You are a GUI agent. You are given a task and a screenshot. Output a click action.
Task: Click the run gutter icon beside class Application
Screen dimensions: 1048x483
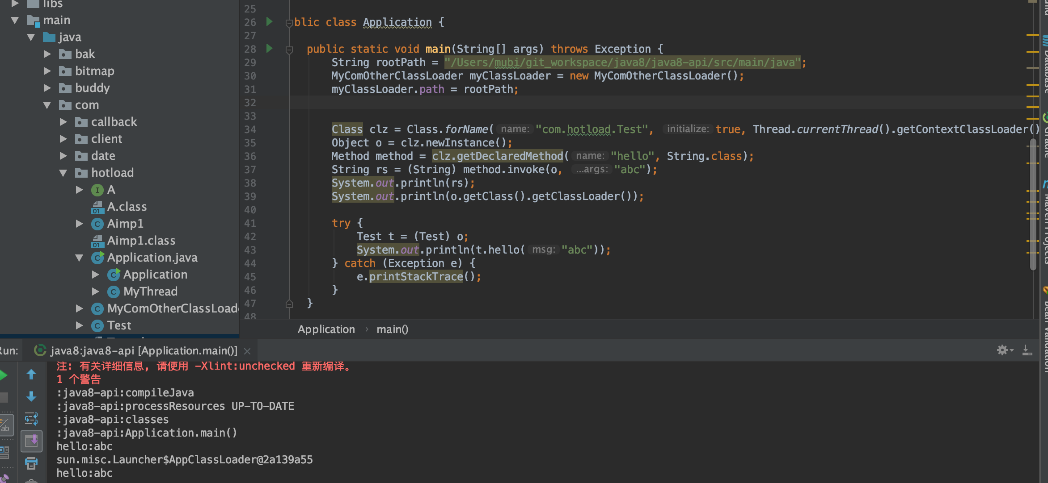(x=269, y=22)
